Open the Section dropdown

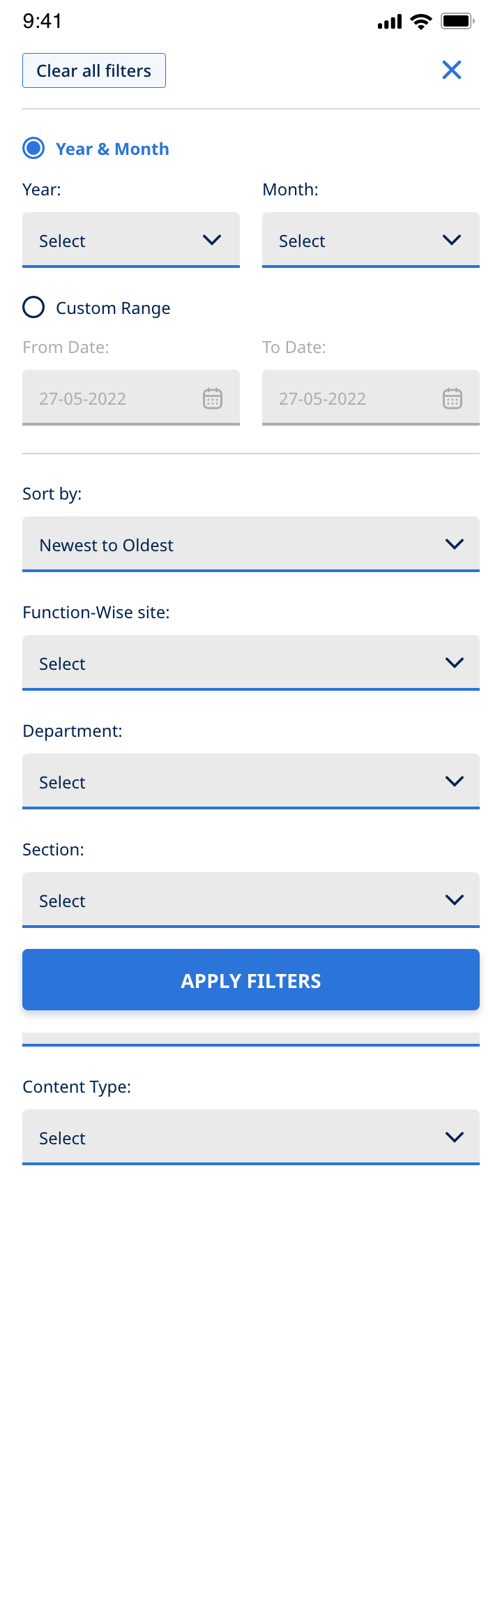pyautogui.click(x=251, y=900)
